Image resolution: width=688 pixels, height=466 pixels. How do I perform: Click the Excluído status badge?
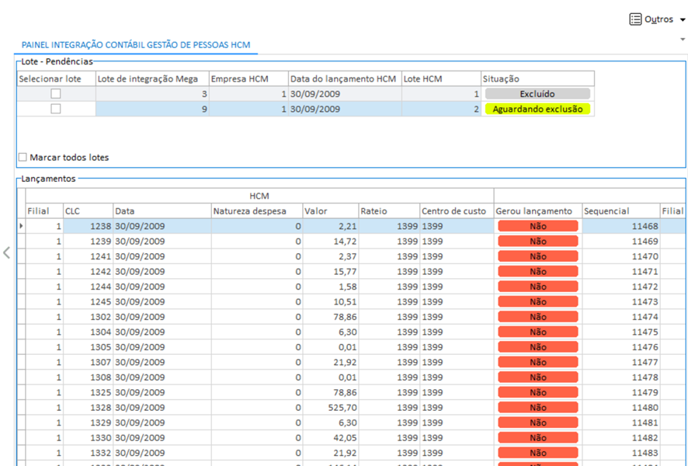click(537, 94)
